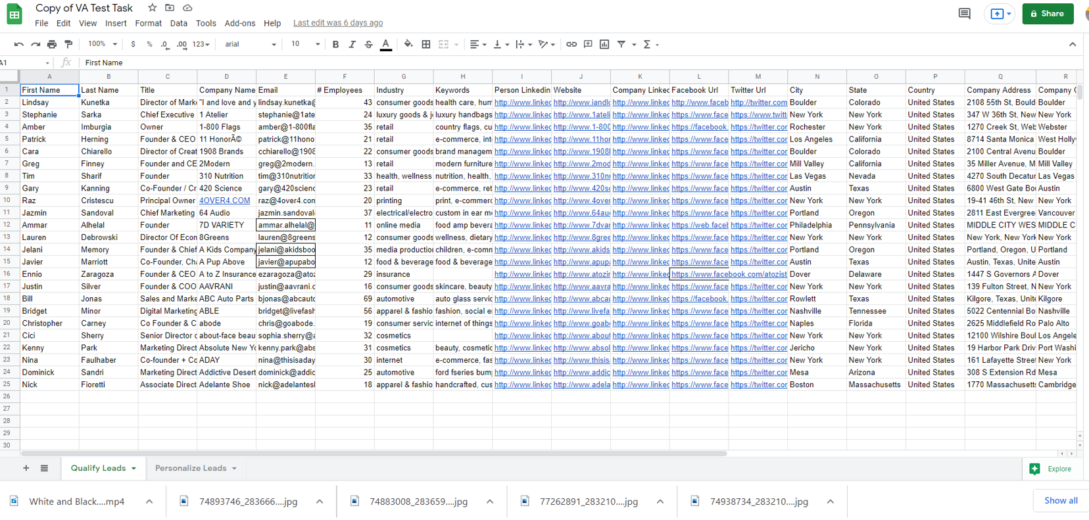Insert a link with the chain icon

[571, 44]
